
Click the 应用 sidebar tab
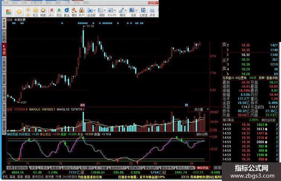point(4,24)
